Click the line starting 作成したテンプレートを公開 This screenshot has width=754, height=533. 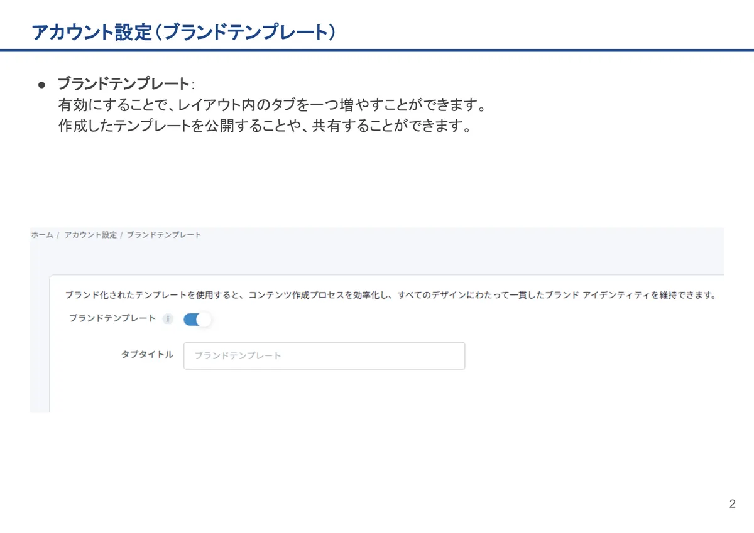click(x=265, y=126)
